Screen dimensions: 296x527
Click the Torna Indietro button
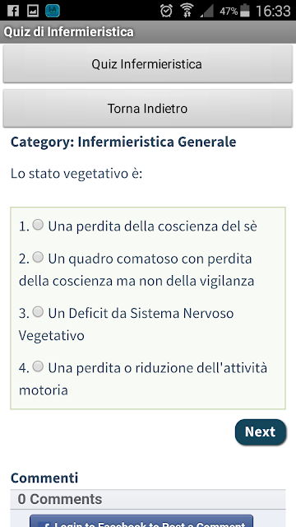coord(148,108)
